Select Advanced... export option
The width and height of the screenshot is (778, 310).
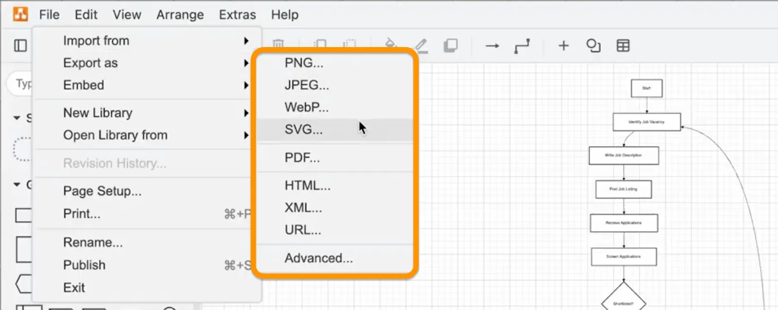(x=319, y=258)
